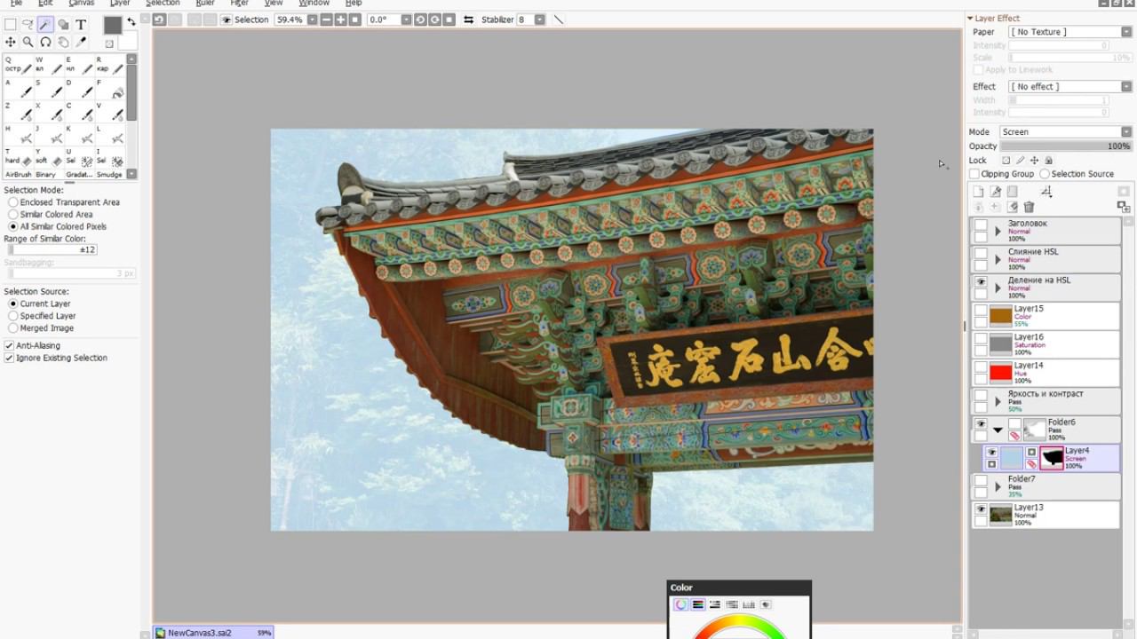
Task: Open the rotation angle dropdown
Action: coord(407,20)
